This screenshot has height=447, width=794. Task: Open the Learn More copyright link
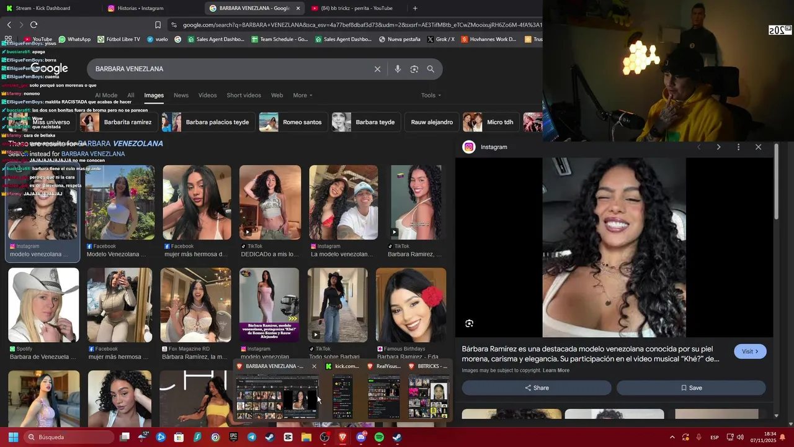(556, 371)
